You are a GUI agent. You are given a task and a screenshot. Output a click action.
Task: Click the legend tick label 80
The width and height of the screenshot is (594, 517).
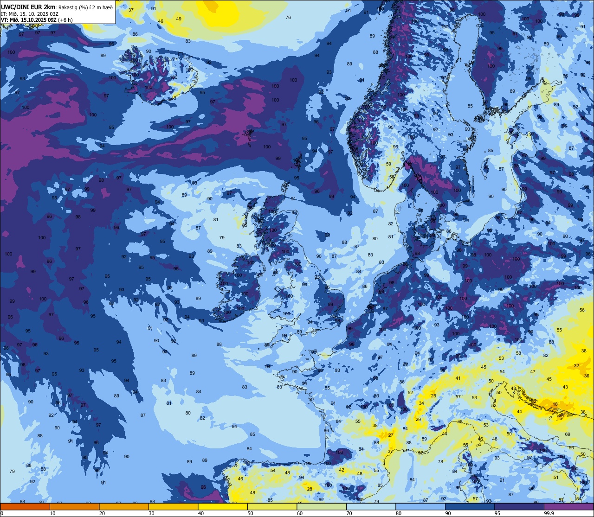[x=399, y=513]
